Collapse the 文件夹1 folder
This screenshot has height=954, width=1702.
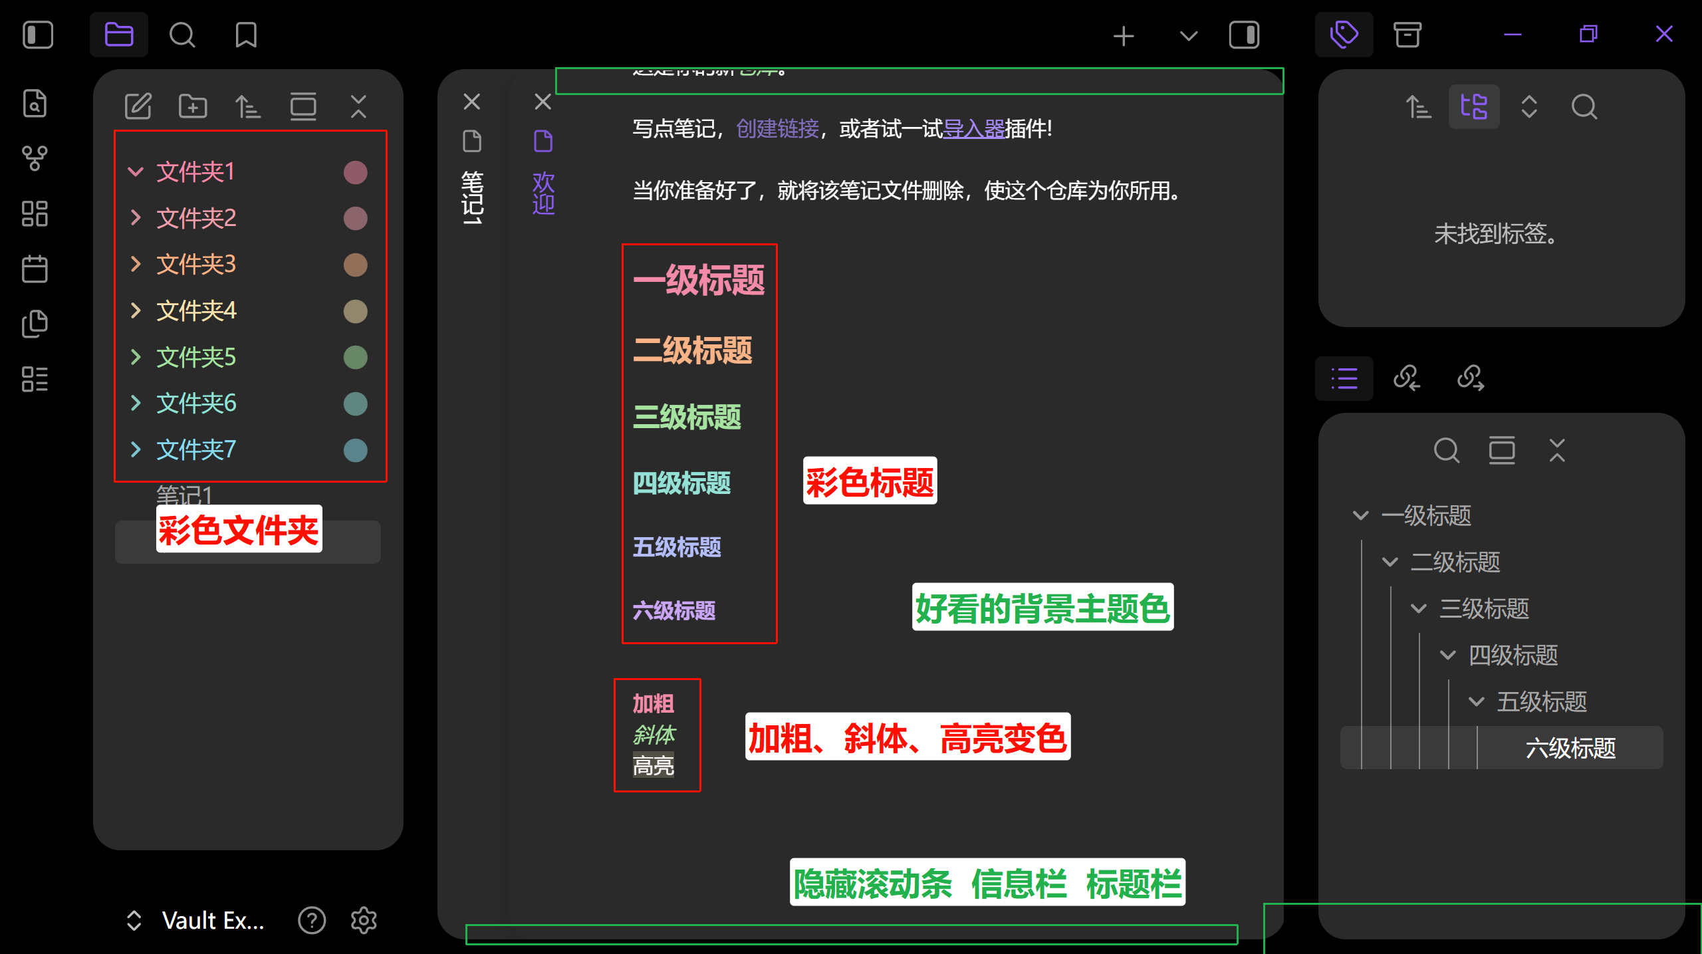(x=136, y=172)
